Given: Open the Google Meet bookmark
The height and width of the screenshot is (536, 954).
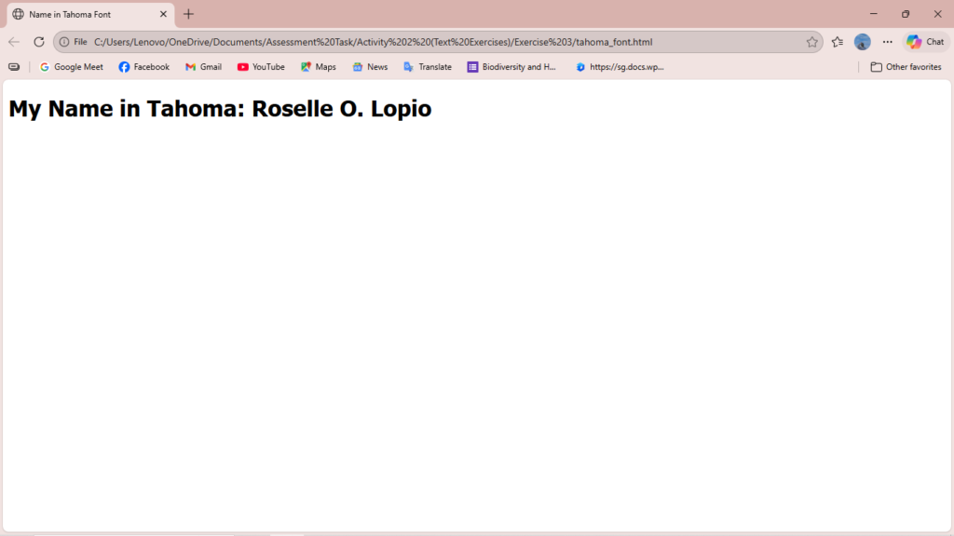Looking at the screenshot, I should click(72, 67).
